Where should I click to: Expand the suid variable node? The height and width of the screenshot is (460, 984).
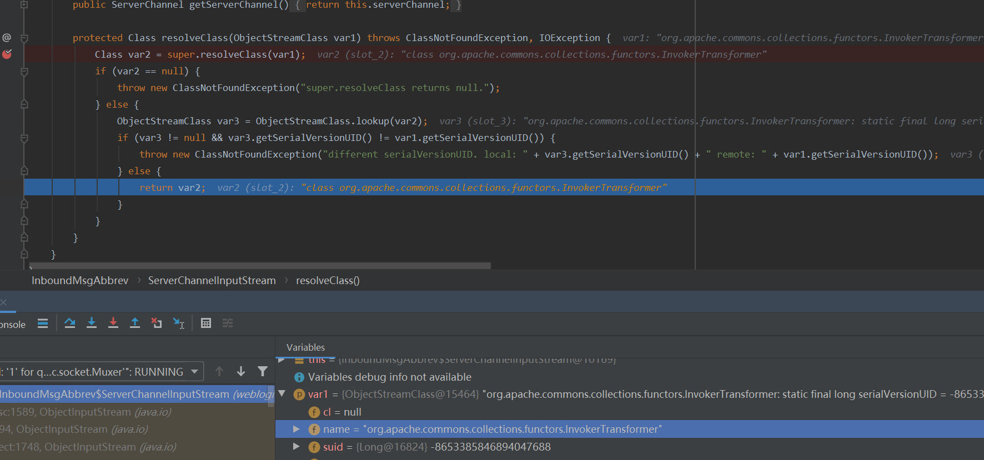coord(297,447)
